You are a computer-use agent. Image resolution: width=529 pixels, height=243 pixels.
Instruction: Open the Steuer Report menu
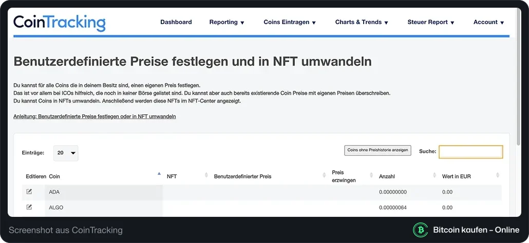click(x=431, y=22)
